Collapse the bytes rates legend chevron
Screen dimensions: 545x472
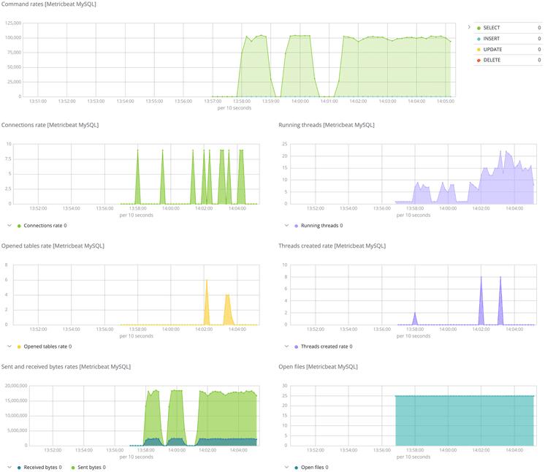tap(9, 467)
